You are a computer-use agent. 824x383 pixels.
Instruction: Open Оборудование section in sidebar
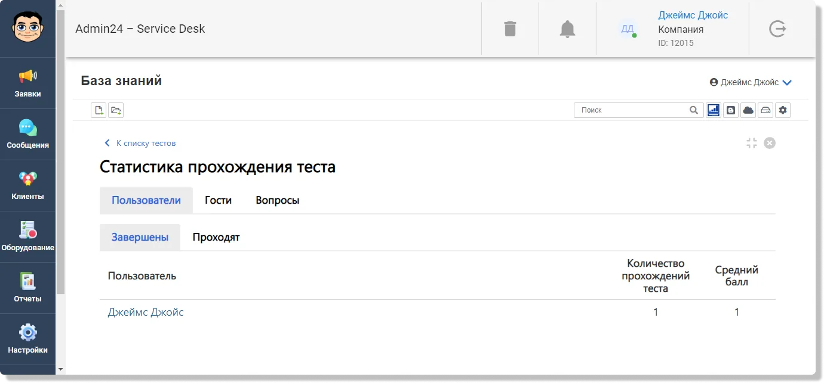(x=27, y=237)
